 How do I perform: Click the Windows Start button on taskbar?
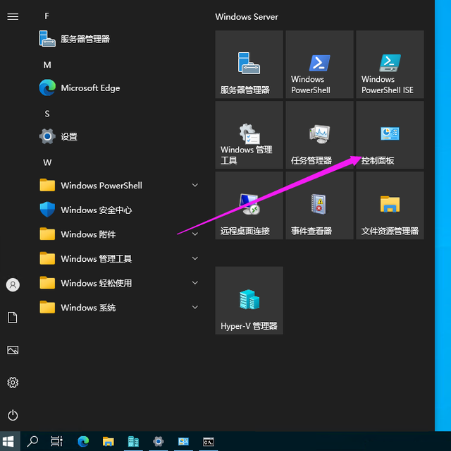8,441
